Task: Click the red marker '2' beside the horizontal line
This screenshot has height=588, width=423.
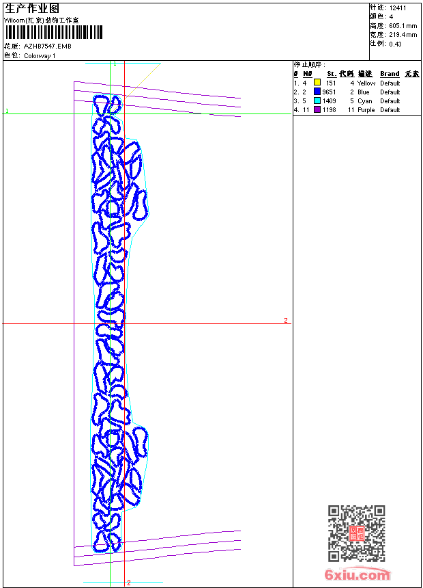Action: tap(286, 320)
